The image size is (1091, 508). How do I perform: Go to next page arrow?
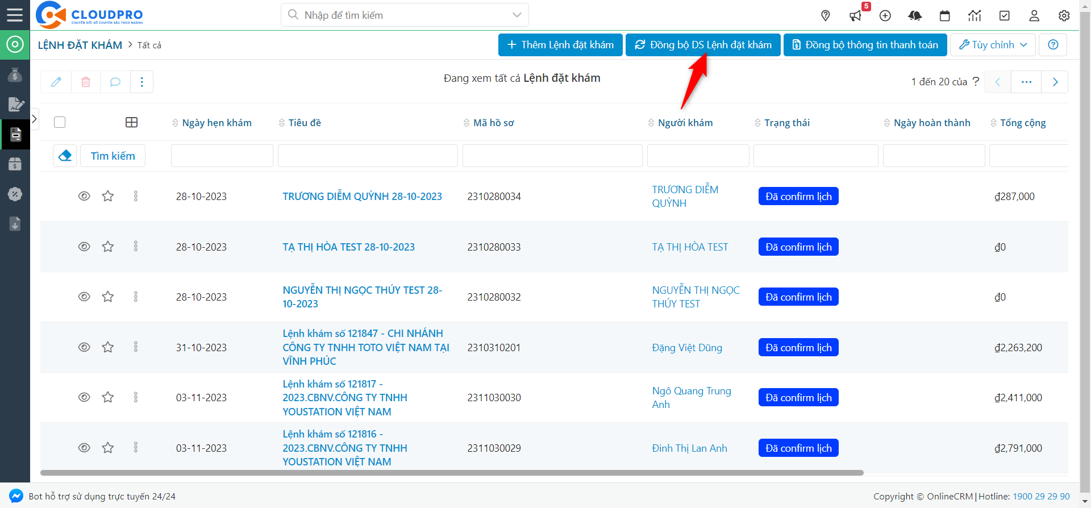tap(1055, 82)
